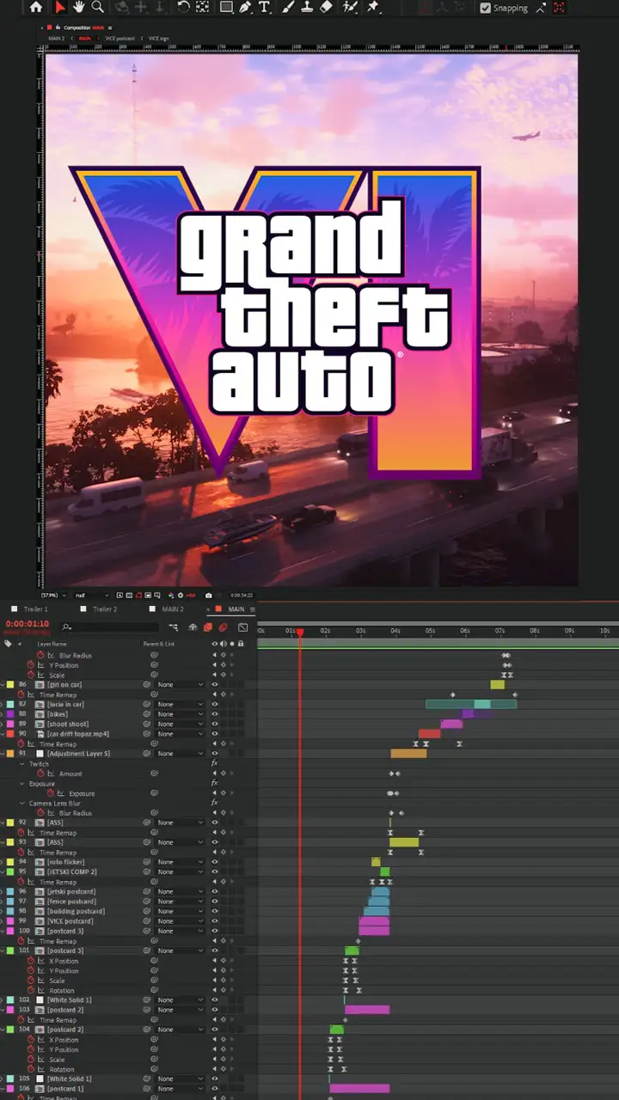Hide the shoot shoot layer
619x1100 pixels.
point(215,724)
